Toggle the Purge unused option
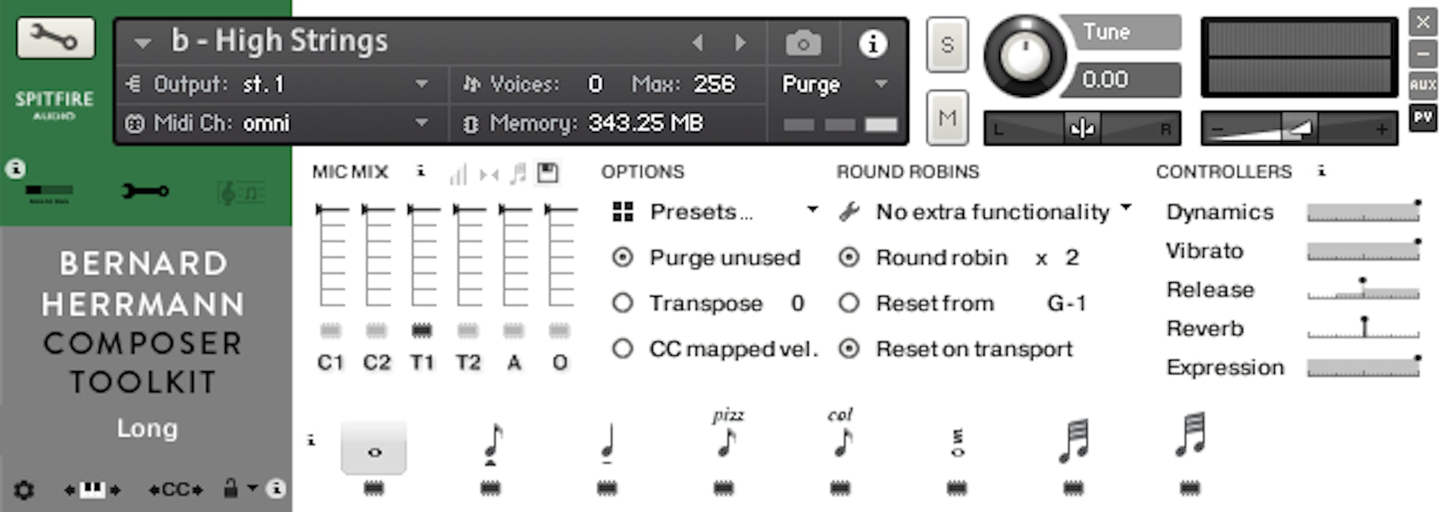The image size is (1445, 512). tap(623, 258)
